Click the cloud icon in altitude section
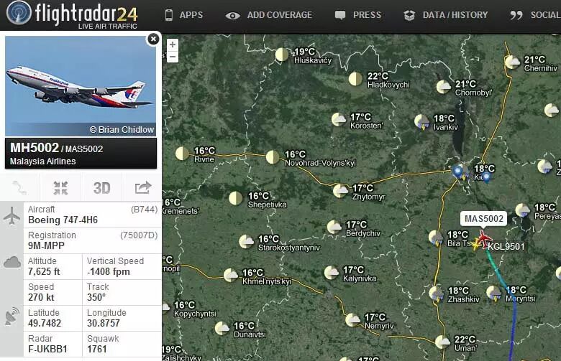The width and height of the screenshot is (561, 361). click(x=12, y=263)
